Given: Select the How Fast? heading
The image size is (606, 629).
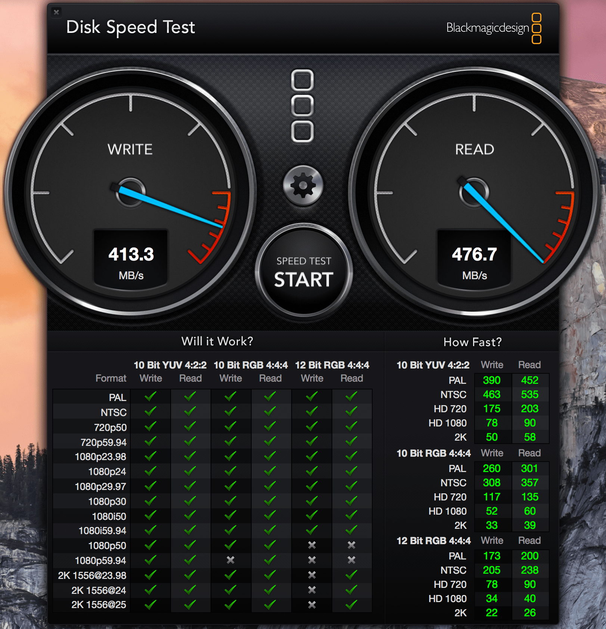Looking at the screenshot, I should pyautogui.click(x=472, y=342).
